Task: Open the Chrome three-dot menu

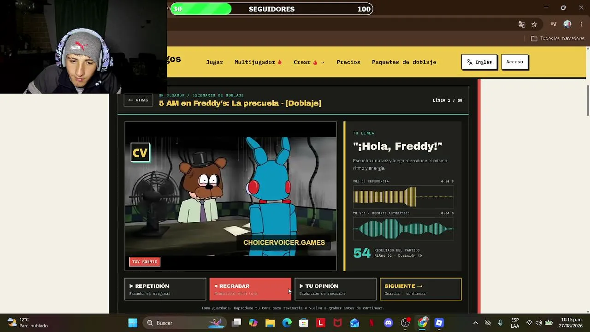Action: click(x=580, y=24)
